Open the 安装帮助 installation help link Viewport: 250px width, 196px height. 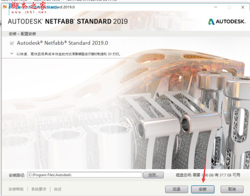(x=16, y=189)
